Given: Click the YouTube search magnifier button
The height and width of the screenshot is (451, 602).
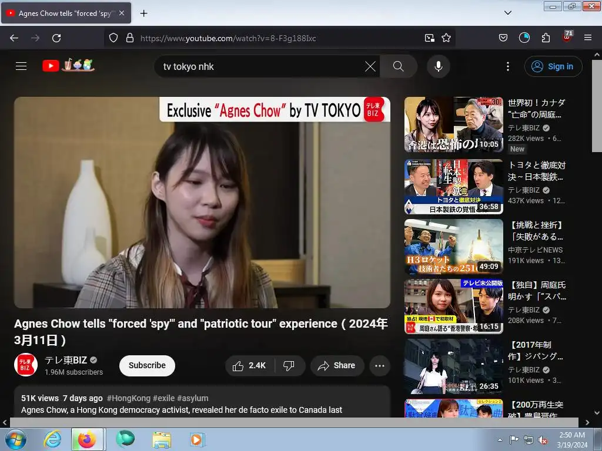Looking at the screenshot, I should (399, 66).
